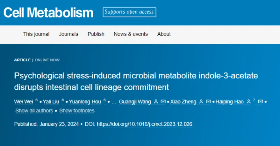Click Guangji Wang's author profile icon

pyautogui.click(x=156, y=101)
